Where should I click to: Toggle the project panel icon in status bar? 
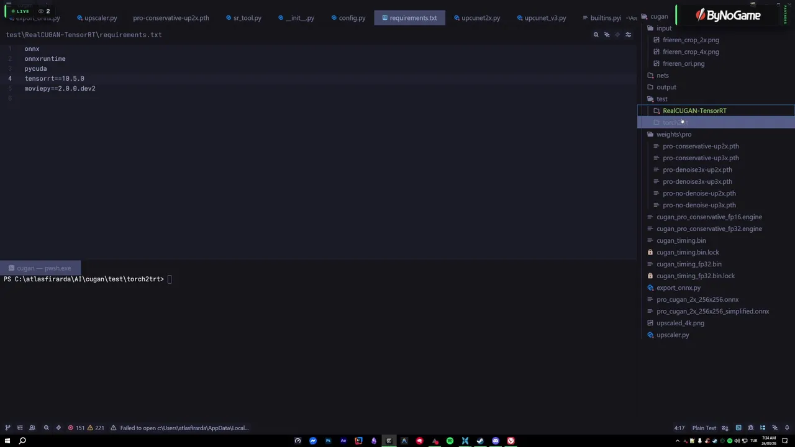pyautogui.click(x=7, y=428)
